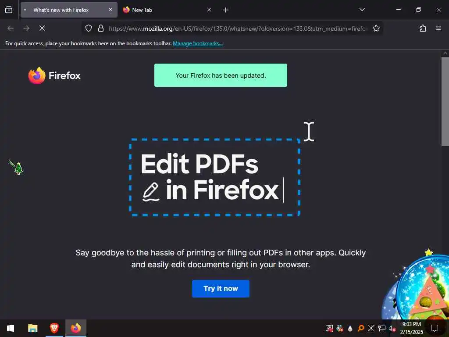Click the 'Try it now' button

click(221, 289)
